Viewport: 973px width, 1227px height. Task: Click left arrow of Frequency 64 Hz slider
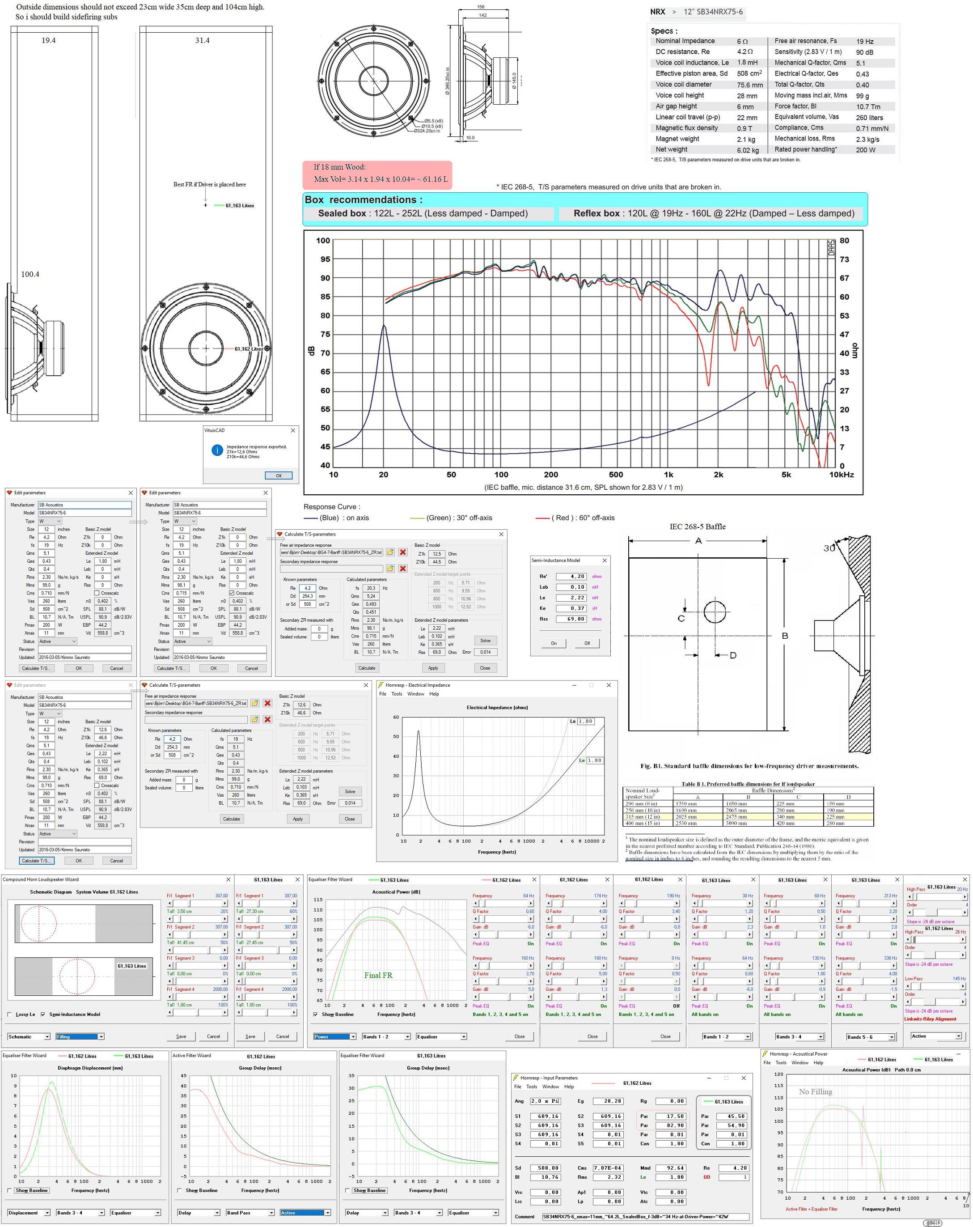pyautogui.click(x=475, y=903)
